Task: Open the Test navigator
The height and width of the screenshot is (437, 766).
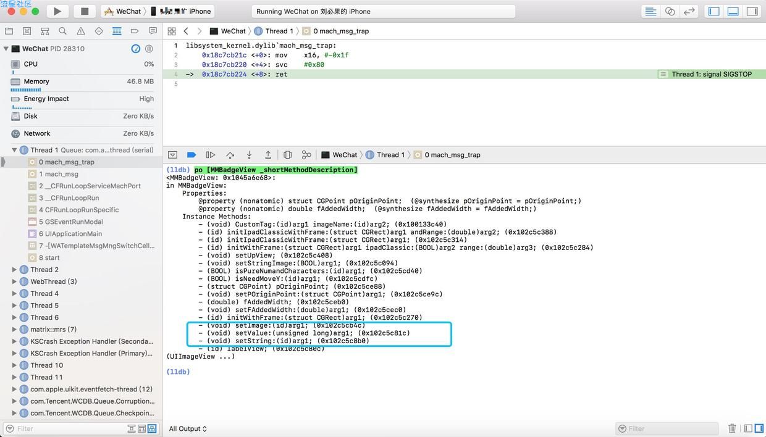Action: 99,31
